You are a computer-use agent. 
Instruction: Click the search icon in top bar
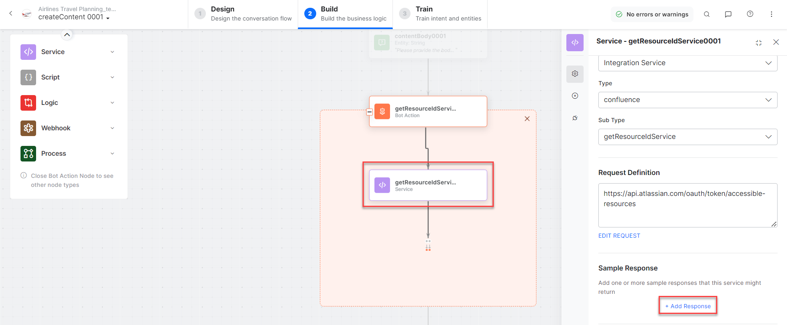pos(707,14)
